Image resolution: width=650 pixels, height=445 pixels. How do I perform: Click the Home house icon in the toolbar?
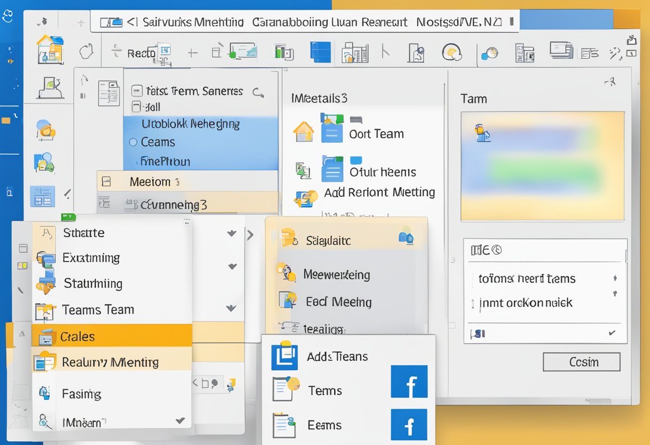click(x=51, y=50)
